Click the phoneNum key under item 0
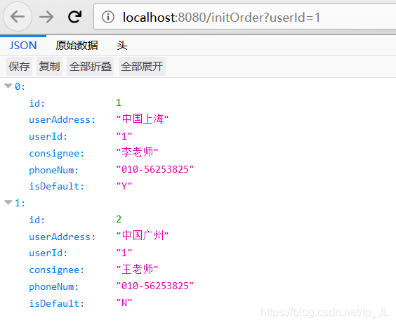The height and width of the screenshot is (325, 396). 54,170
